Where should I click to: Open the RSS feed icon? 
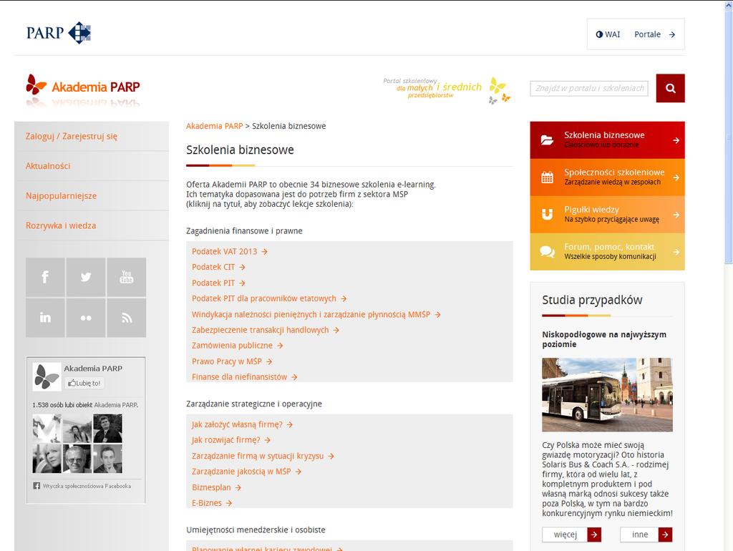pos(127,318)
